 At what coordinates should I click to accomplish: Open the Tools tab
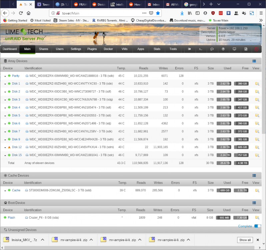click(173, 49)
